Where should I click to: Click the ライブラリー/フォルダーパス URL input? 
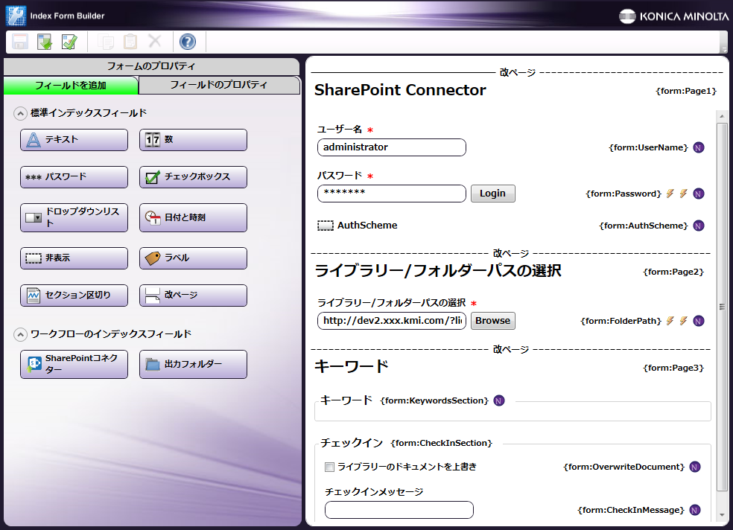click(392, 321)
